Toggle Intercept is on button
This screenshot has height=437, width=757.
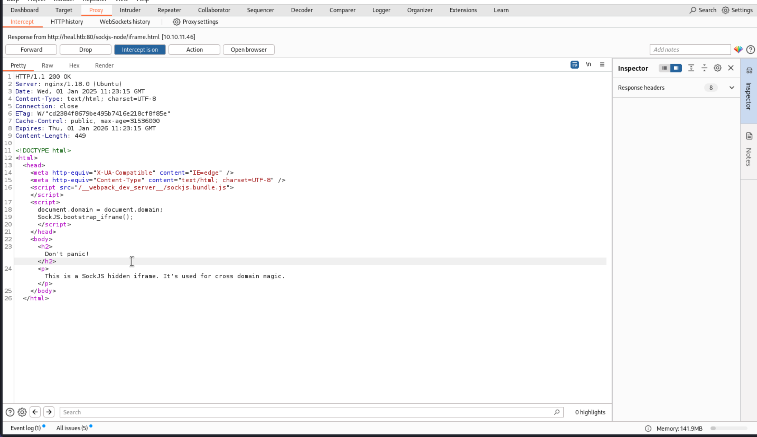tap(140, 50)
